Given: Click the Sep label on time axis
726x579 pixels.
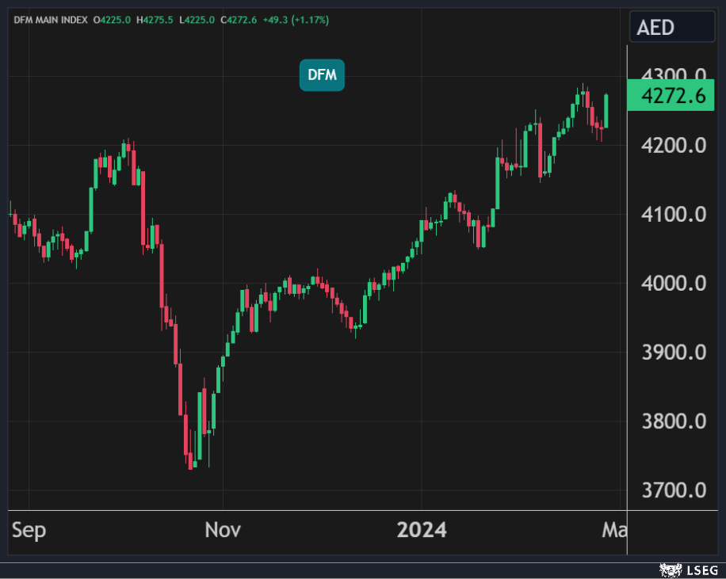Looking at the screenshot, I should tap(29, 530).
